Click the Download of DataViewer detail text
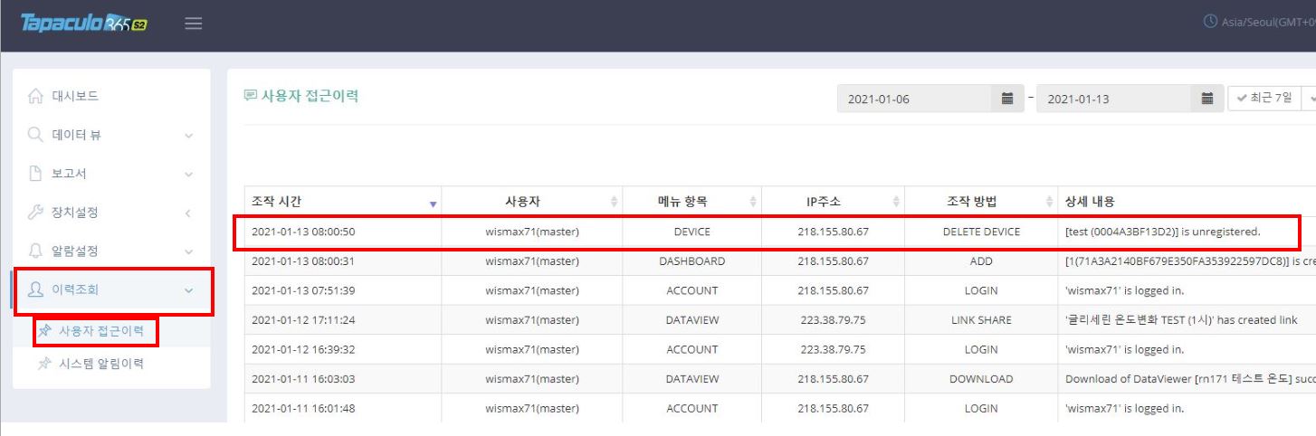 point(1190,379)
